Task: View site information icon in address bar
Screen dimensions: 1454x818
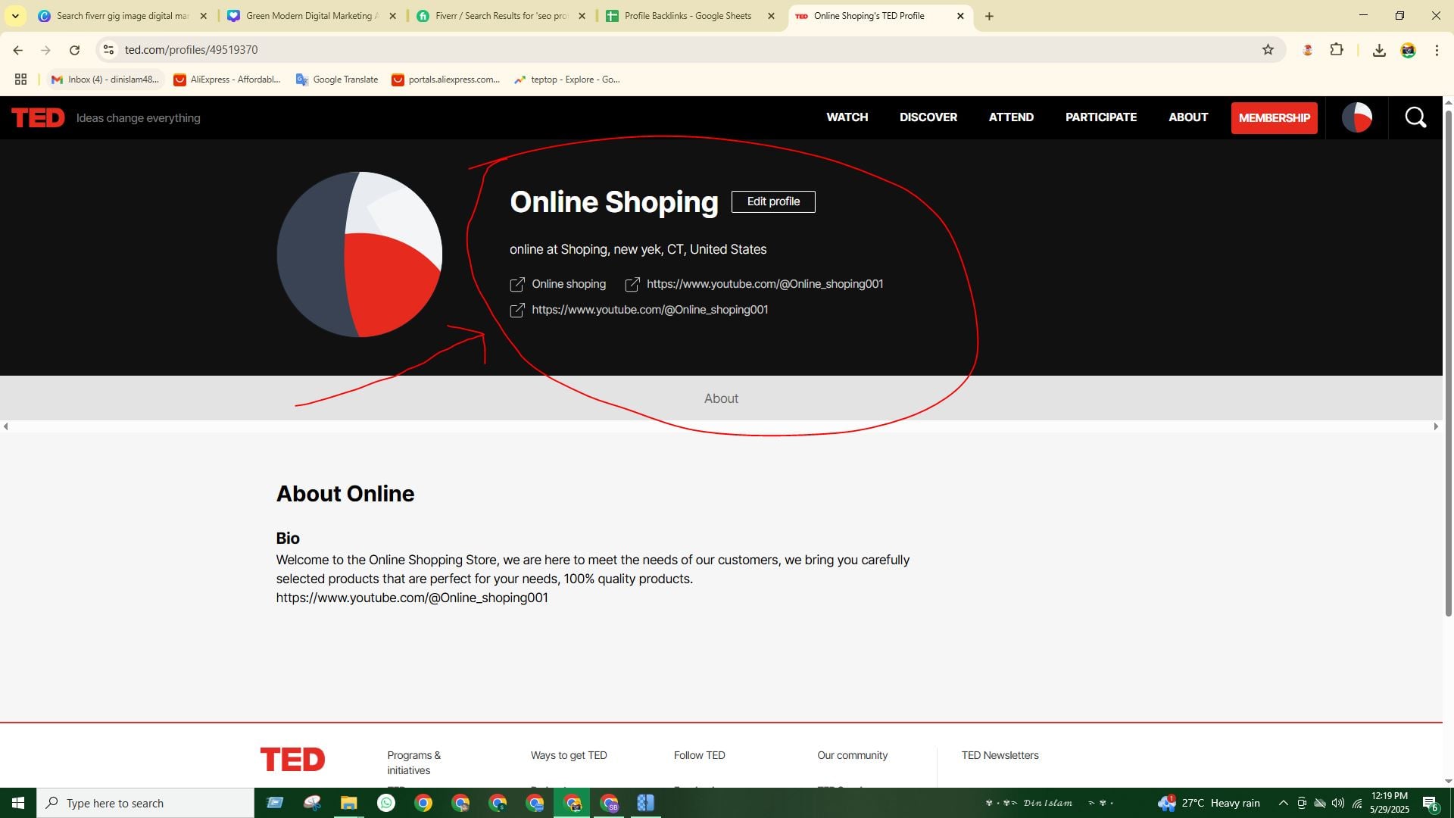Action: (108, 50)
